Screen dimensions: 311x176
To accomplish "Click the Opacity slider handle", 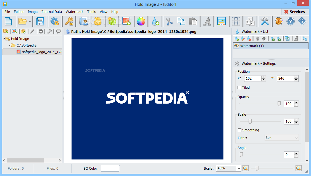I will (x=279, y=104).
